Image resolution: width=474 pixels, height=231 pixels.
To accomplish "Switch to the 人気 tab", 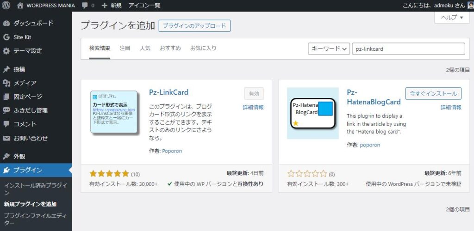I will pyautogui.click(x=145, y=48).
